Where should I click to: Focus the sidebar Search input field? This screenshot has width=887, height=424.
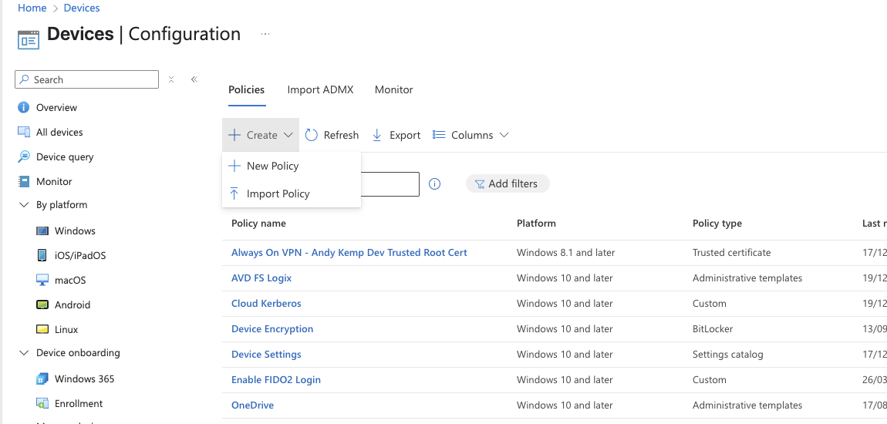pos(93,79)
